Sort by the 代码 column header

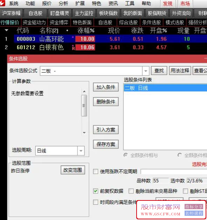tap(23, 30)
